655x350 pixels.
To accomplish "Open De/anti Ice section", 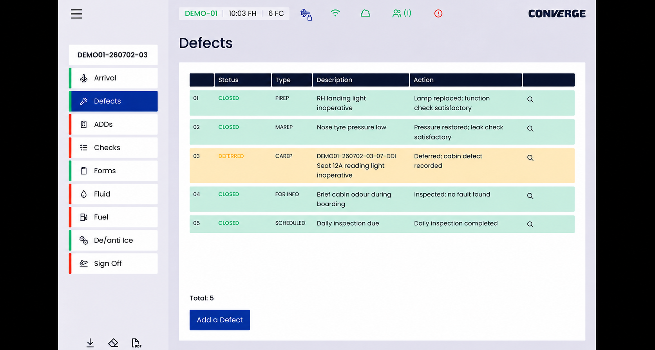I will pyautogui.click(x=113, y=240).
